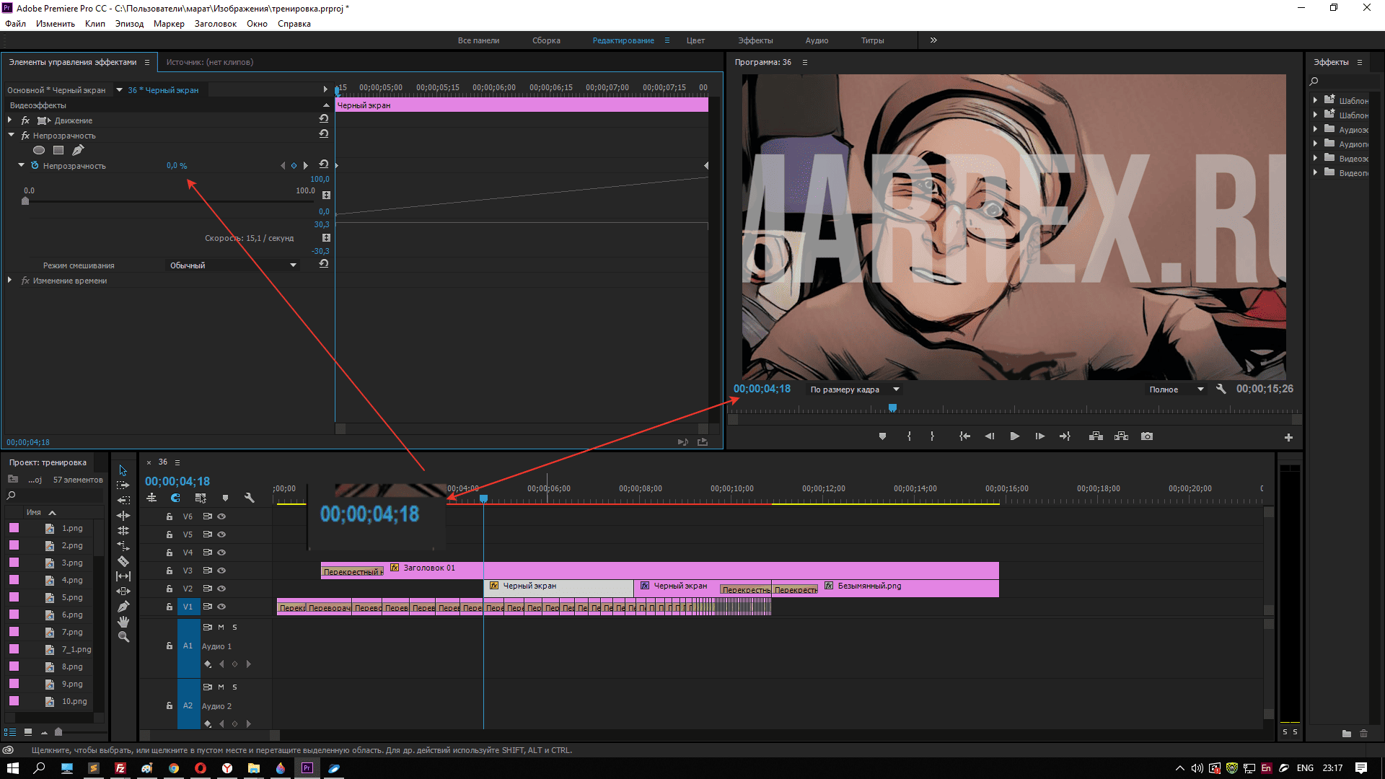Select the Track Select Forward tool
The height and width of the screenshot is (779, 1385).
123,485
